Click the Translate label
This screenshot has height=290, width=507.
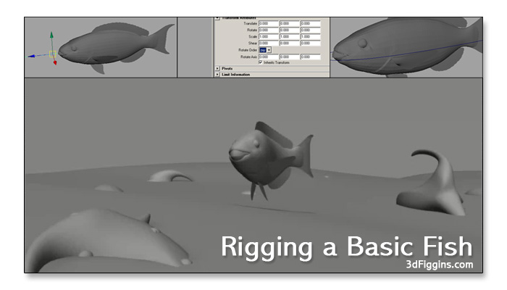pyautogui.click(x=251, y=24)
